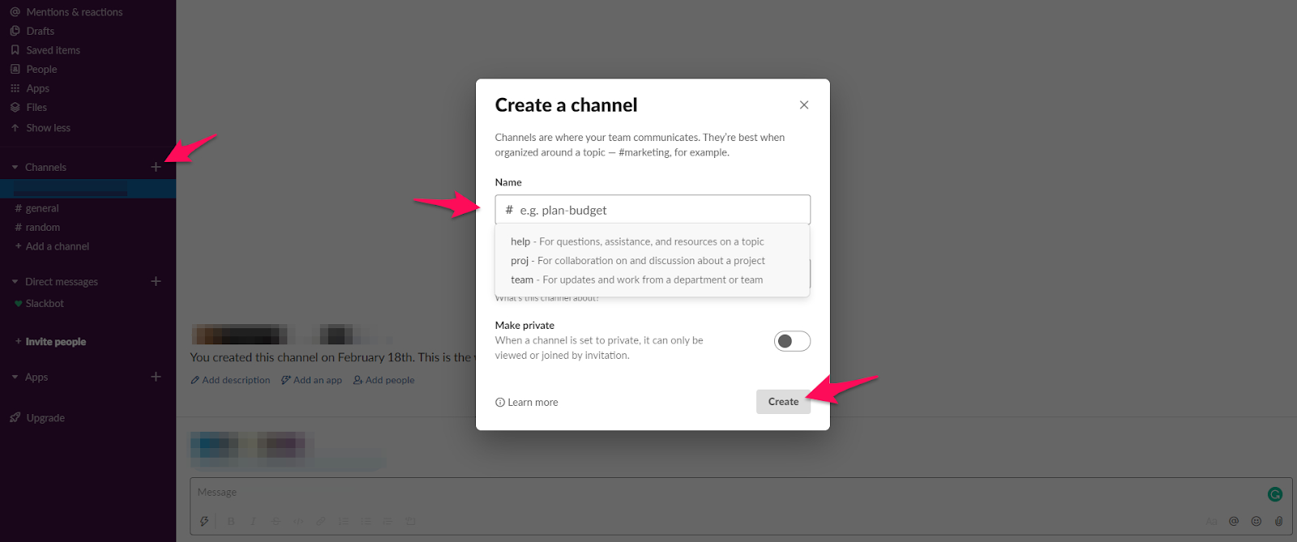Click Add people link
Screen dimensions: 1297x542
click(x=384, y=380)
